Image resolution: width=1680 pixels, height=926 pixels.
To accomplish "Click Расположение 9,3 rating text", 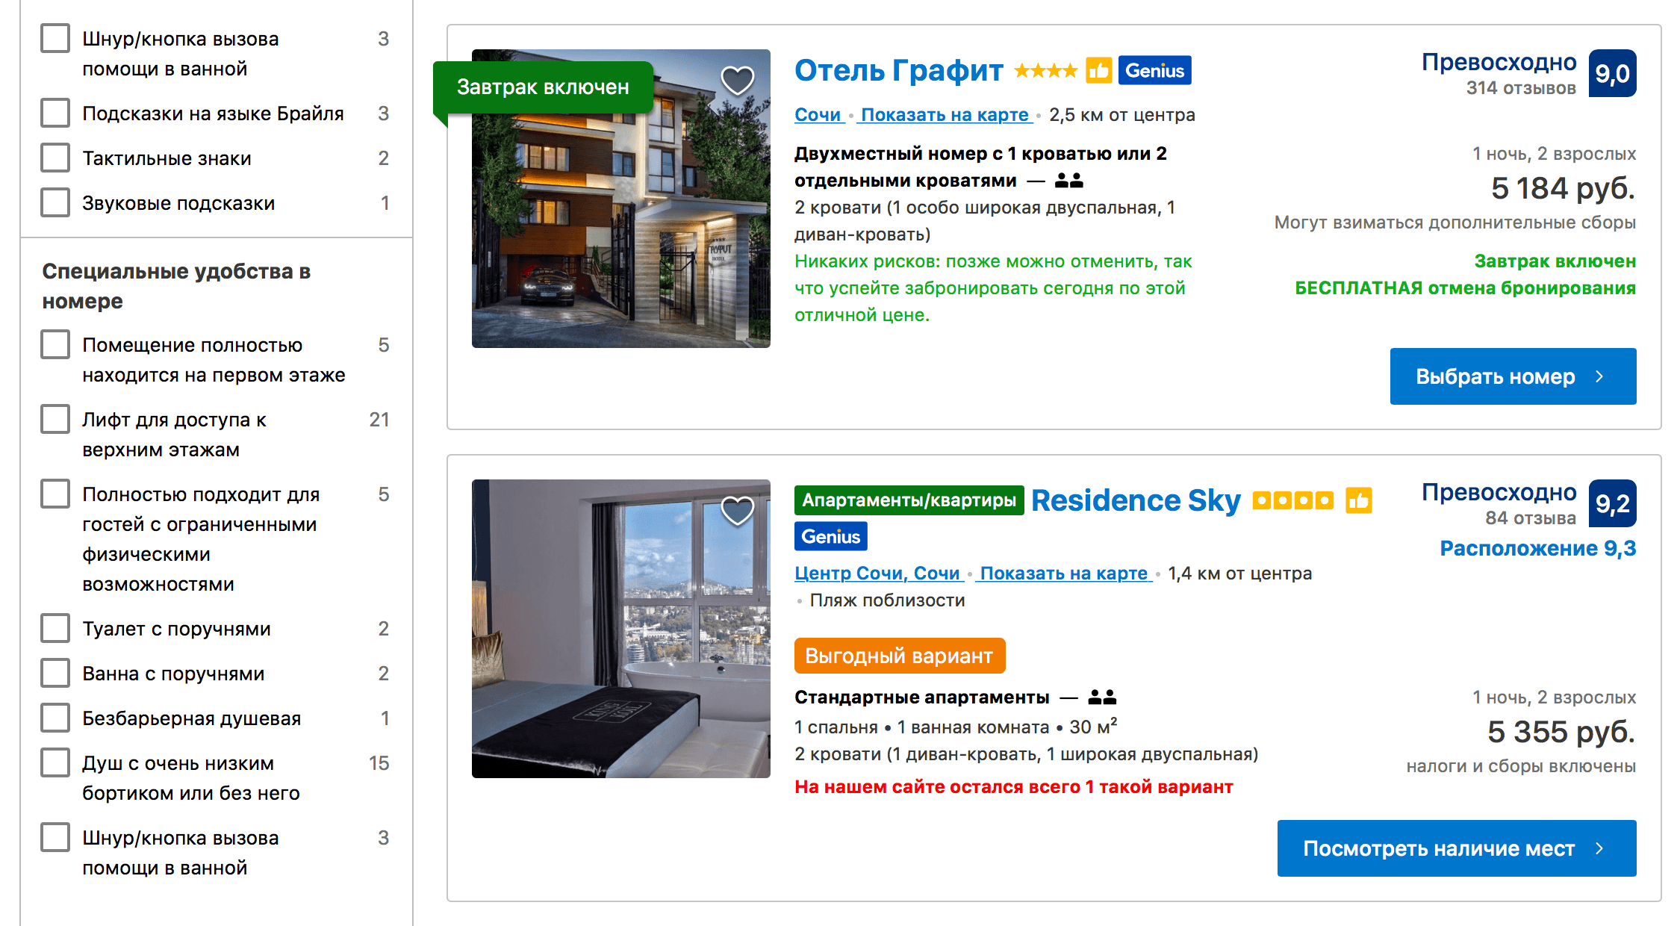I will (x=1537, y=549).
